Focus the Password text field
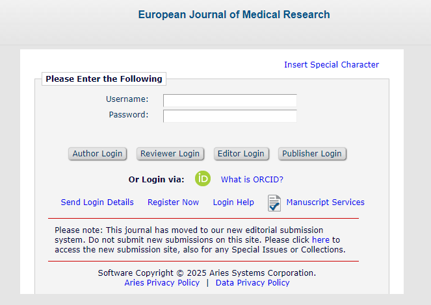Screen dimensions: 431x305 pyautogui.click(x=229, y=116)
